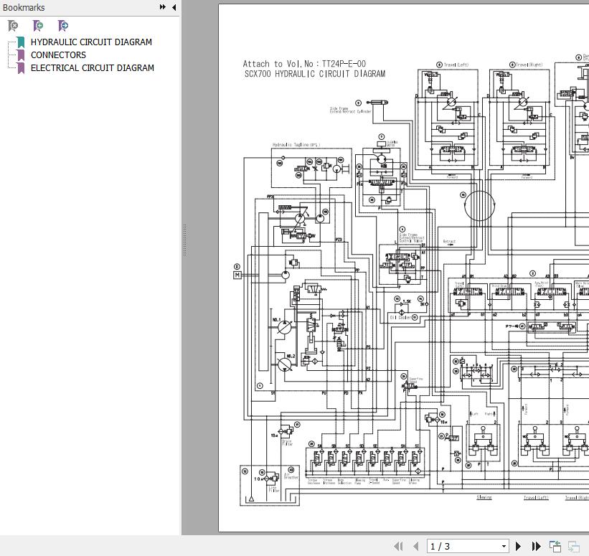
Task: Go back to the previous page
Action: tap(415, 546)
